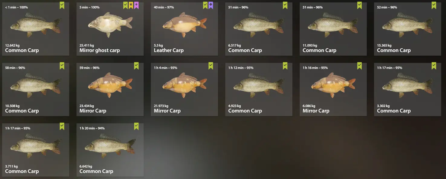
Task: Choose the 10.508 kg Common Carp card
Action: point(36,89)
